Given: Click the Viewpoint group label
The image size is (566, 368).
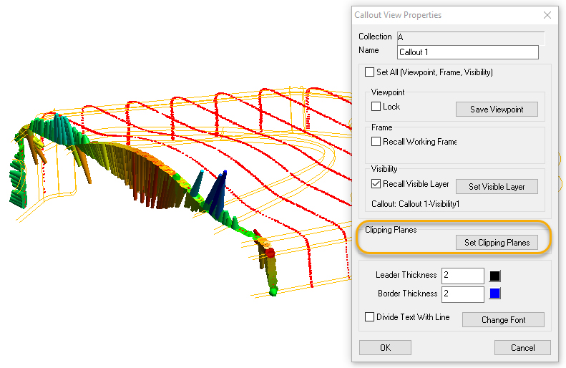Looking at the screenshot, I should click(x=388, y=92).
